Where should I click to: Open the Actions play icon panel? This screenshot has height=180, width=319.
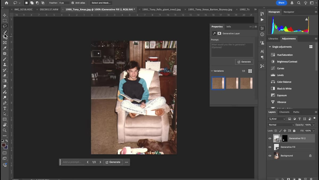(262, 20)
